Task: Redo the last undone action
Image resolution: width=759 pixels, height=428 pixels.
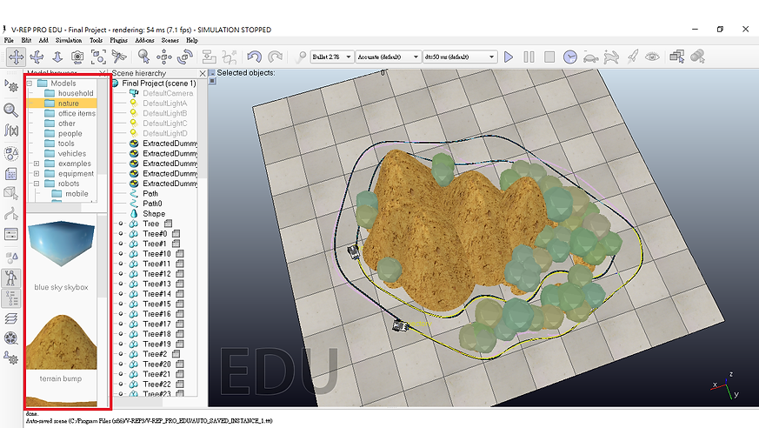Action: pos(275,57)
